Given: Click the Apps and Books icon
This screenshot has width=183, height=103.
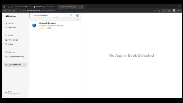Looking at the screenshot, I should [x=6, y=65].
